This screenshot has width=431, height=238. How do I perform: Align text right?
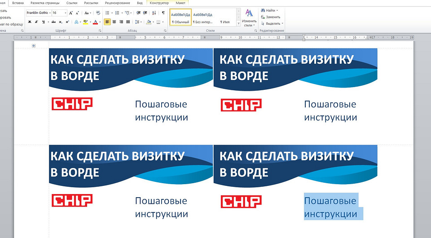coord(121,22)
